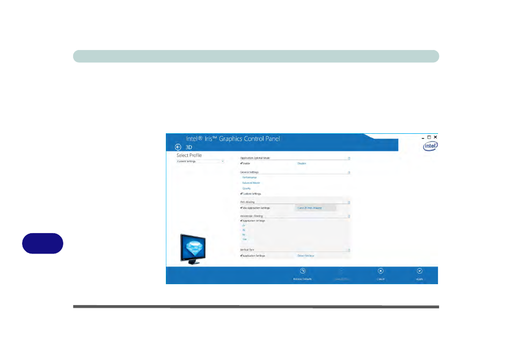Click the Cancel icon in bottom bar

[381, 271]
